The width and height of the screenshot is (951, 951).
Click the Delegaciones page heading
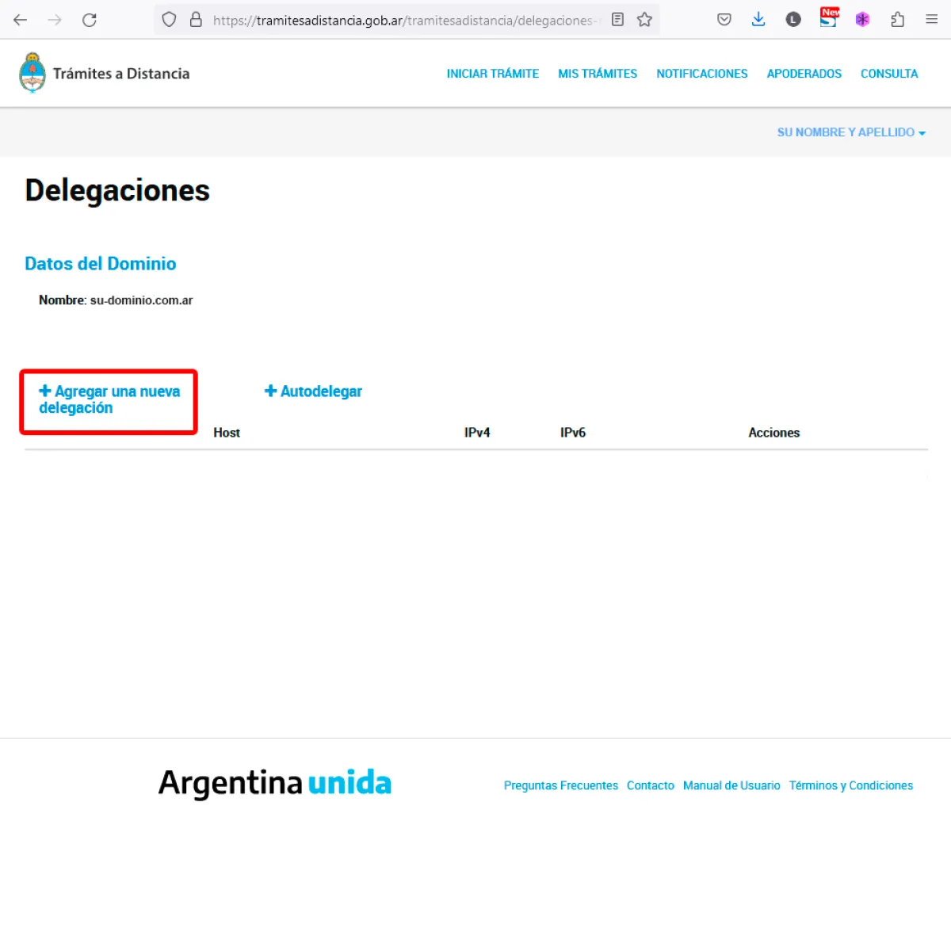click(117, 191)
